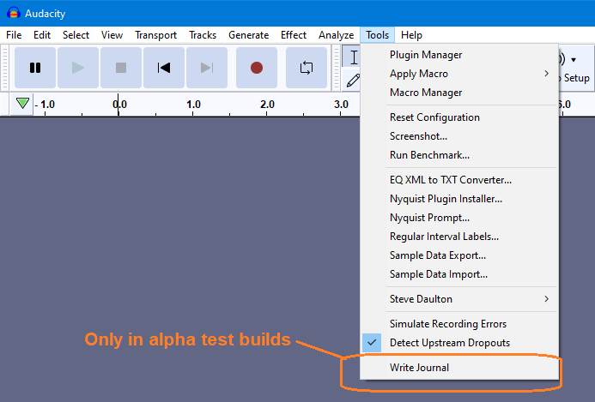The height and width of the screenshot is (402, 595).
Task: Click Write Journal menu item
Action: click(459, 368)
